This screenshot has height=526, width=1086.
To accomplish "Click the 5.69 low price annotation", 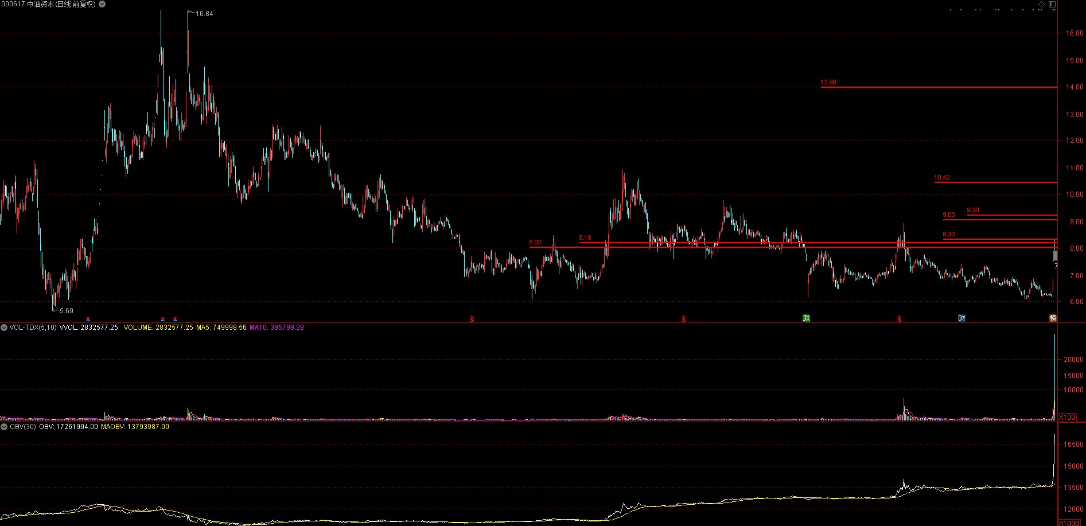I will click(67, 311).
